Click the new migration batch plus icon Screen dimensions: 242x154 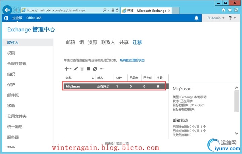[x=67, y=69]
